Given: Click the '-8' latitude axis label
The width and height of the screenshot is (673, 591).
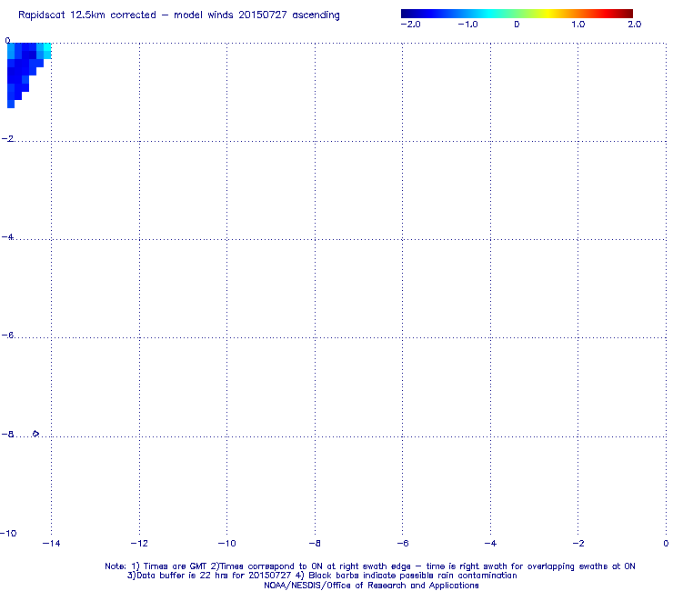Looking at the screenshot, I should coord(7,434).
